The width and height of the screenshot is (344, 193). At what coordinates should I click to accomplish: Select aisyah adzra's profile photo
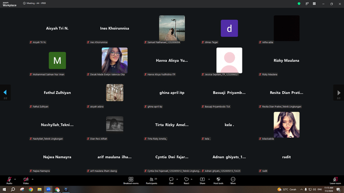pos(114,93)
